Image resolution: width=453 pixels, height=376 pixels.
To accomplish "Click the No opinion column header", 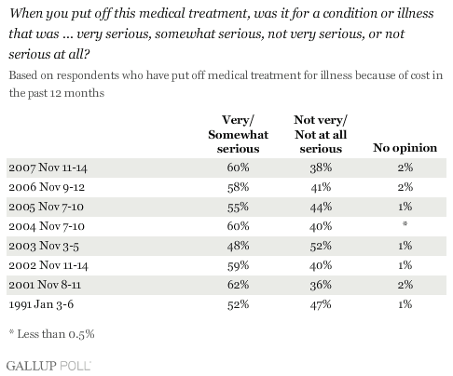I will coord(405,148).
